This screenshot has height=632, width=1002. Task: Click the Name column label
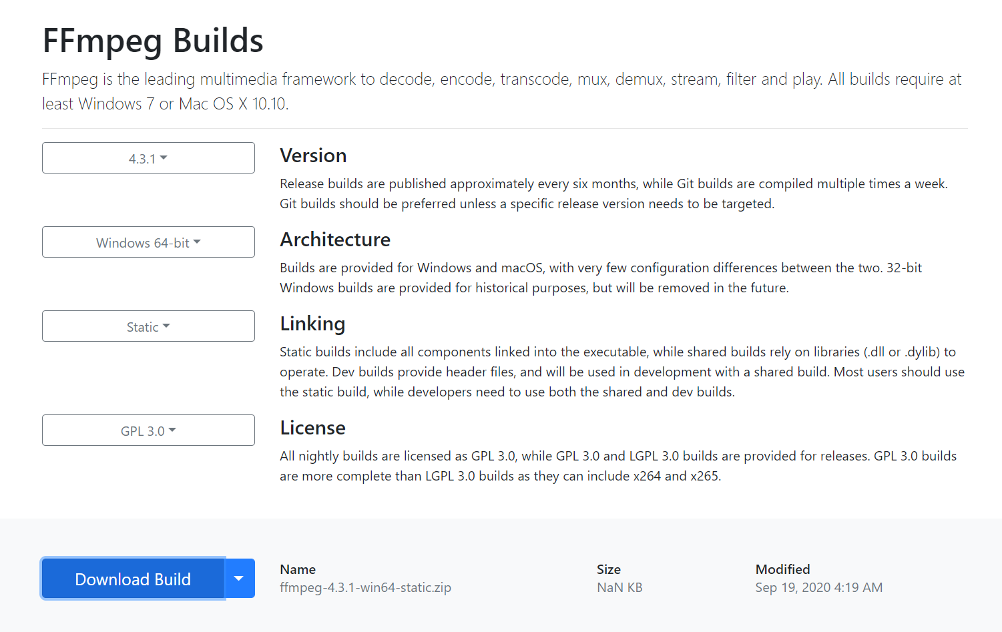(x=298, y=569)
